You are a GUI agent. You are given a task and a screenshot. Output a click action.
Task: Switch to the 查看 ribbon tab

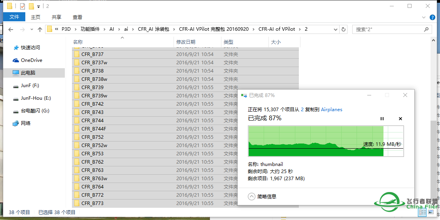pyautogui.click(x=77, y=17)
